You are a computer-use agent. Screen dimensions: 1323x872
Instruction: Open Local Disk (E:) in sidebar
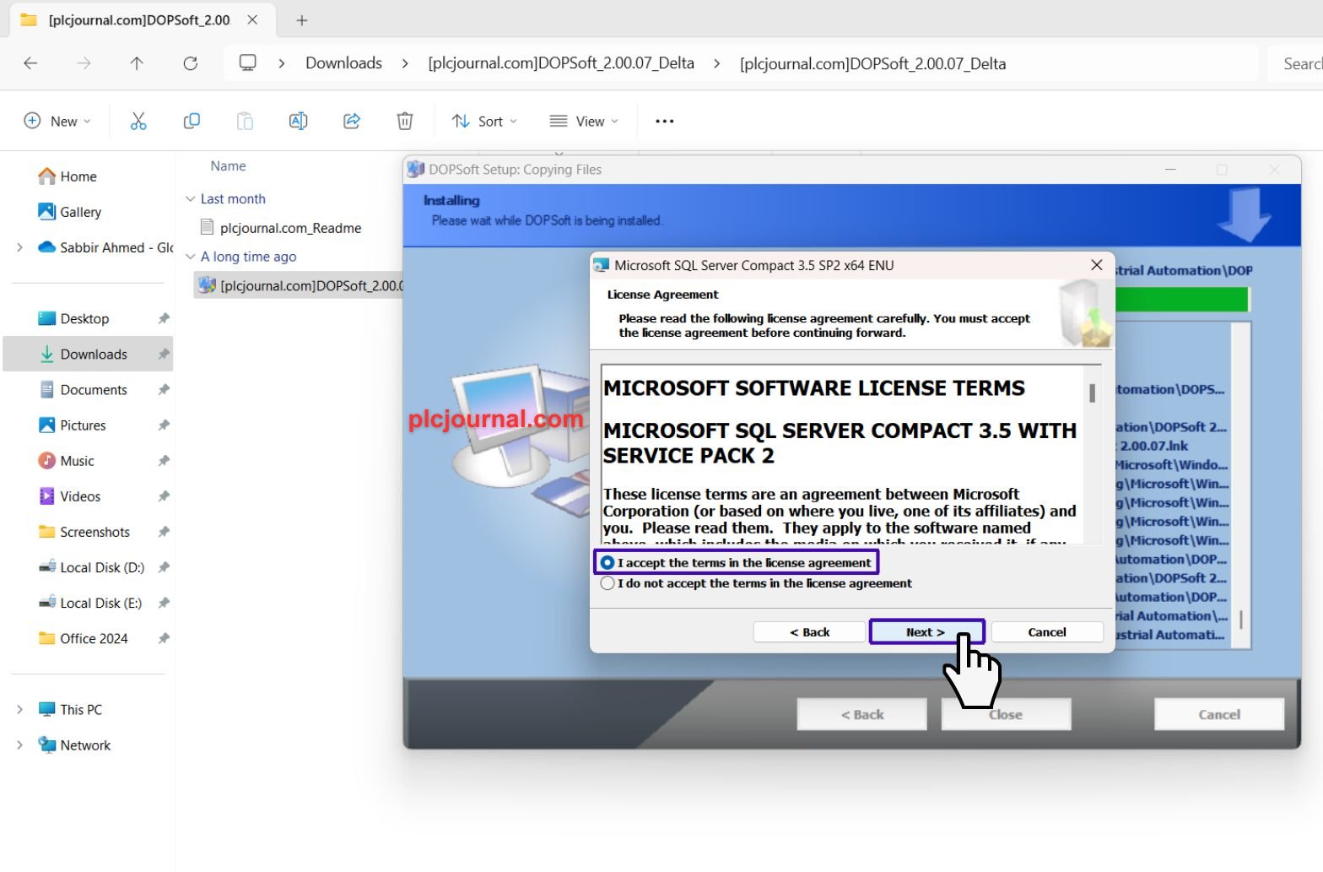[x=90, y=603]
